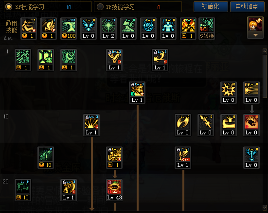
Task: Click the Lv101 skill icon showing 100
Action: pos(69,29)
